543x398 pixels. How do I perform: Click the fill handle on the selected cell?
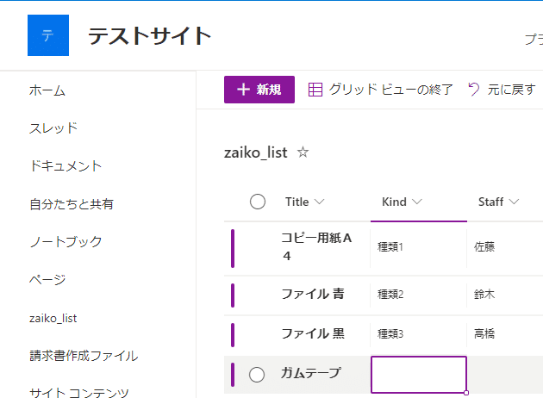pos(466,393)
